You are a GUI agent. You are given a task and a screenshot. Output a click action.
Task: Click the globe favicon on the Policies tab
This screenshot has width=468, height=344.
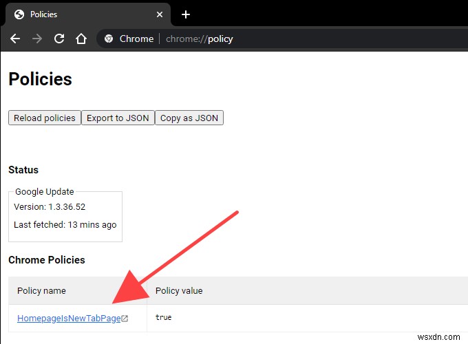pos(19,14)
